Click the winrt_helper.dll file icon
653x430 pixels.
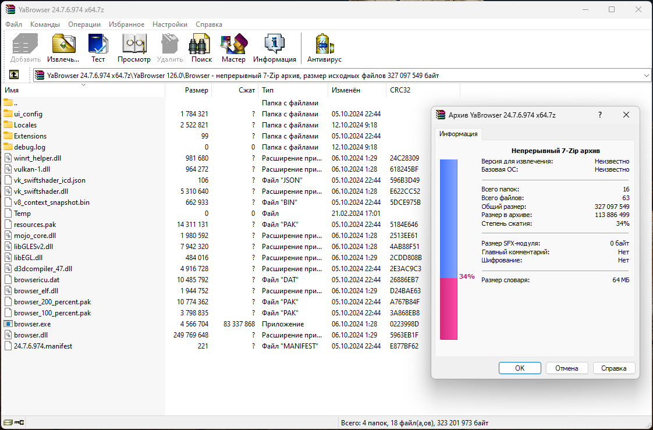point(8,158)
